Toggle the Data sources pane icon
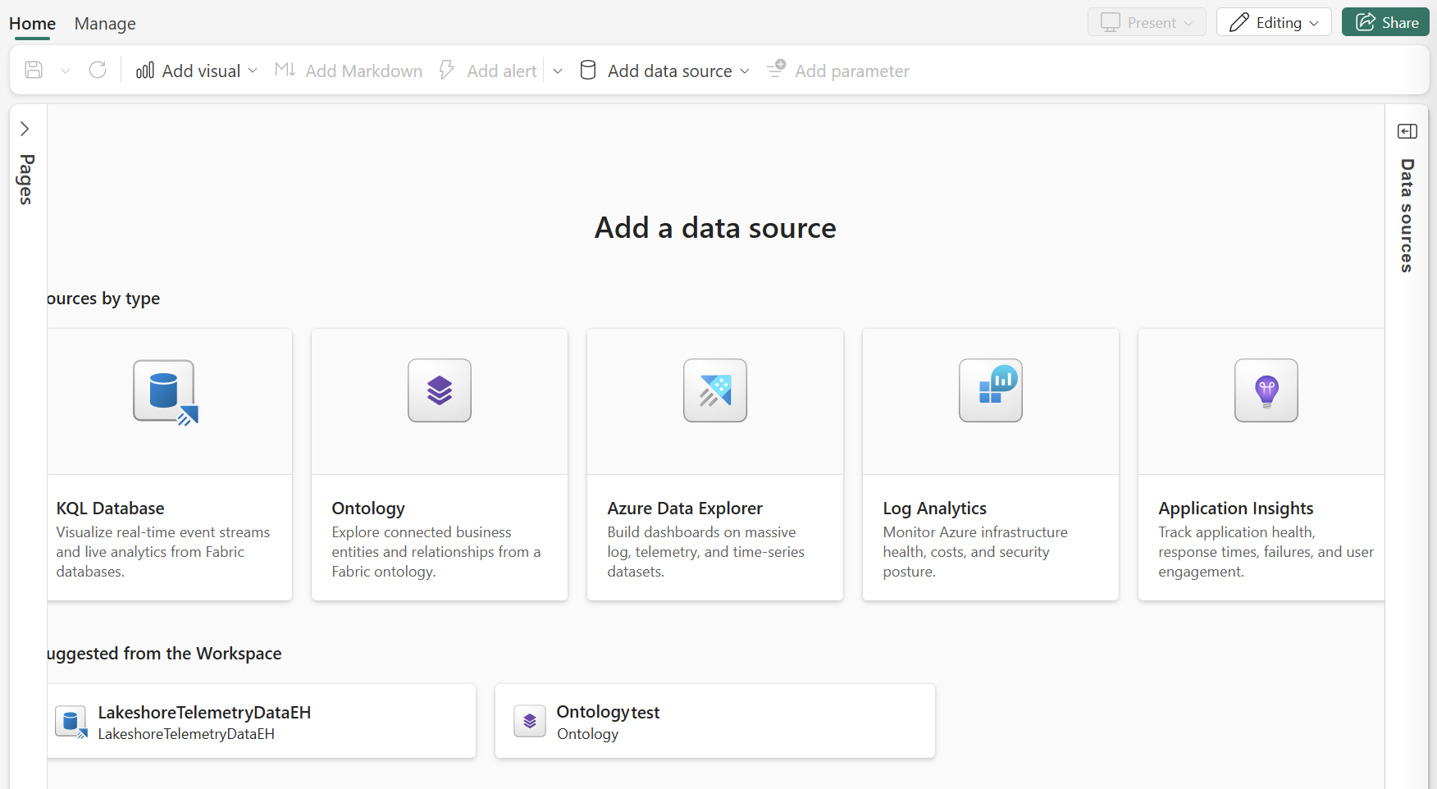 coord(1407,131)
